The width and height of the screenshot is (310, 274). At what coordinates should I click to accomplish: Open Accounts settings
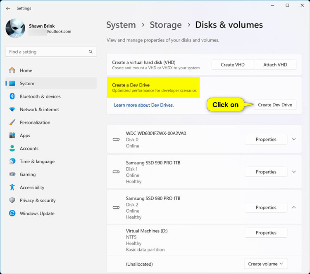(51, 148)
